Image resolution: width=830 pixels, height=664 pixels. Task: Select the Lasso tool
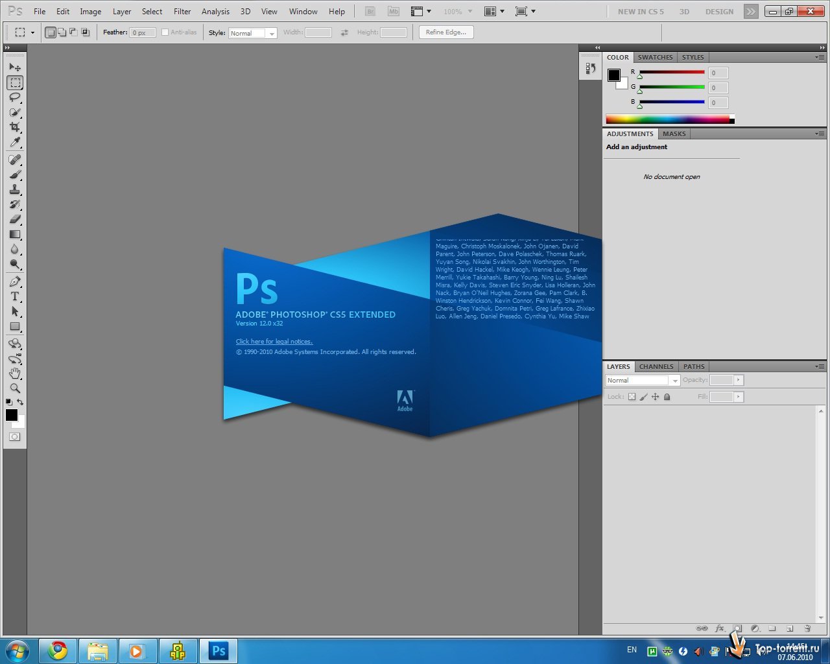click(15, 97)
